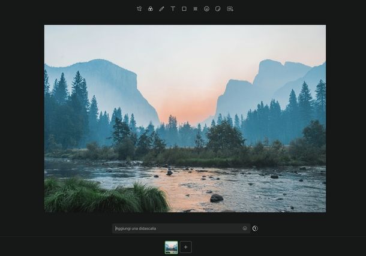Image resolution: width=366 pixels, height=256 pixels.
Task: Open the sticker picker
Action: coord(218,9)
